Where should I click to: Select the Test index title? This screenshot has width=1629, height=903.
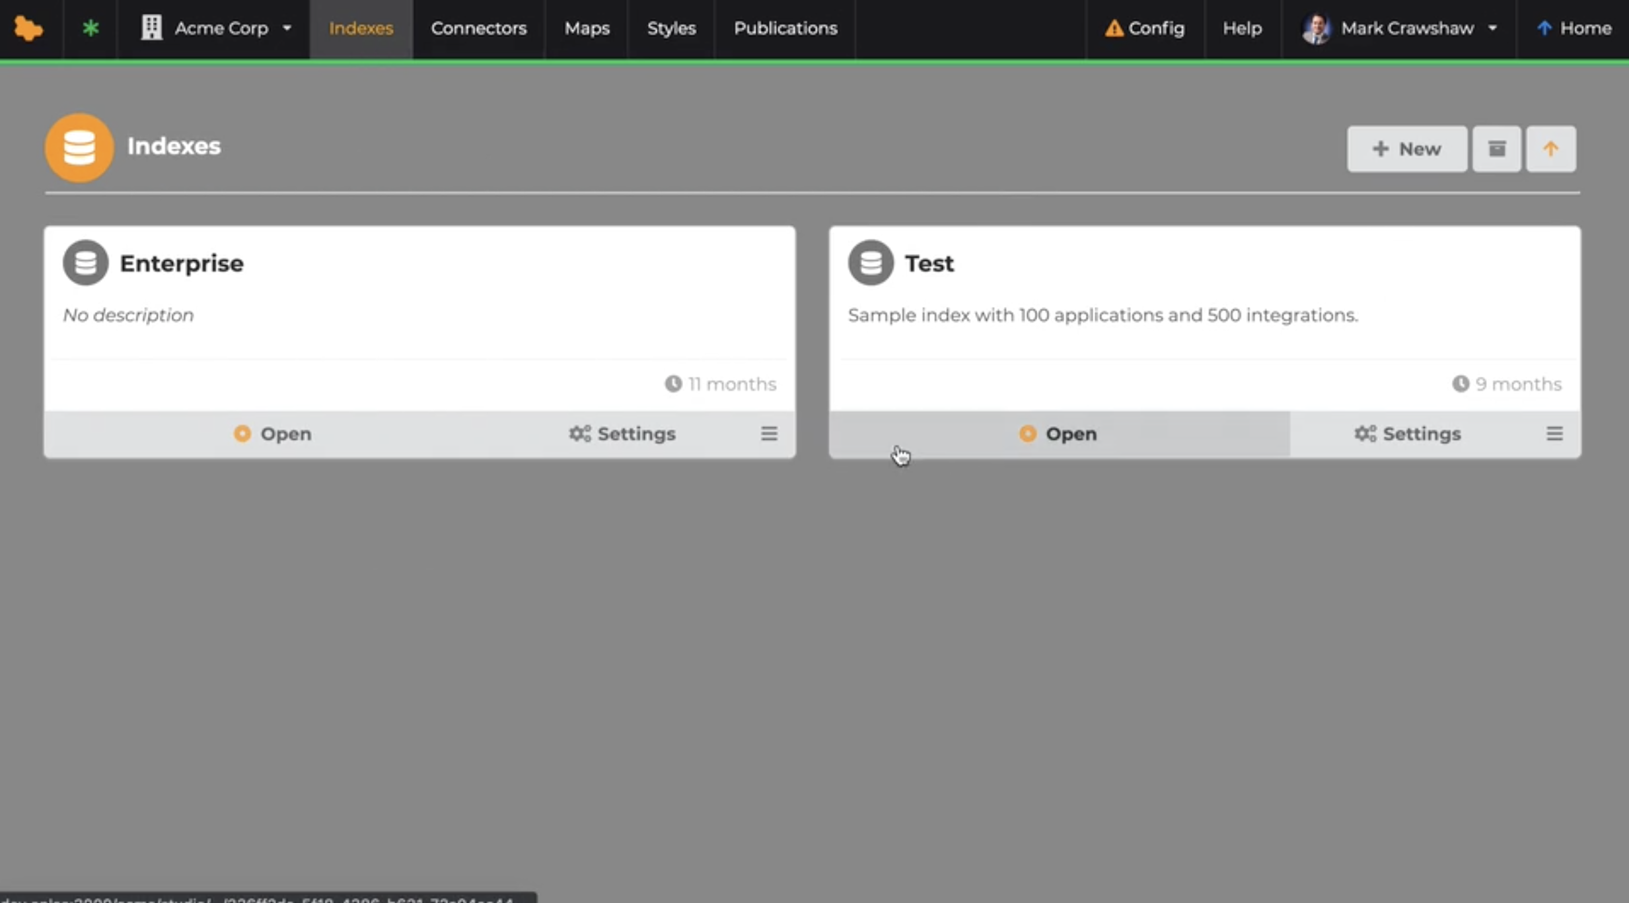(x=929, y=263)
